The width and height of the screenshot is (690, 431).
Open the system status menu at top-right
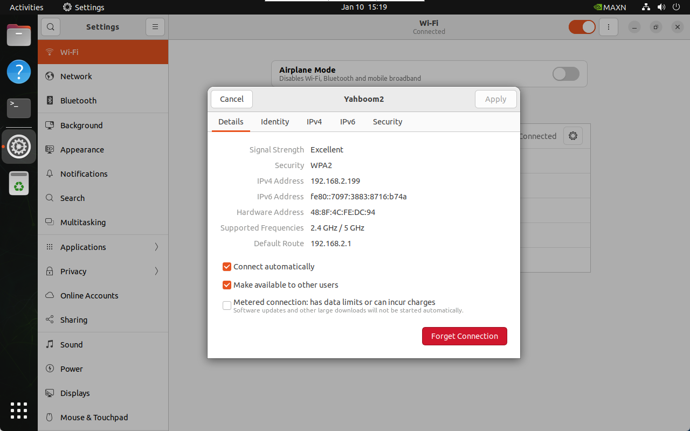tap(661, 8)
